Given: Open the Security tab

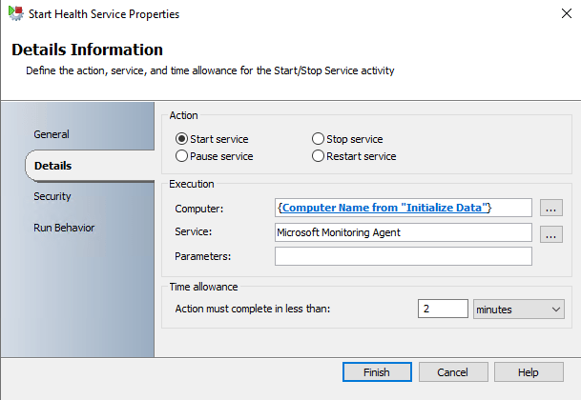Looking at the screenshot, I should click(x=52, y=196).
